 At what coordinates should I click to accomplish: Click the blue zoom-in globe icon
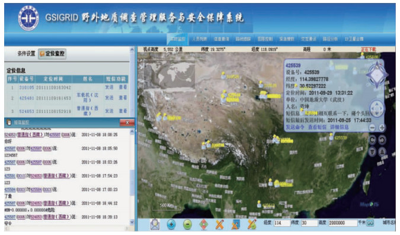(x=171, y=224)
